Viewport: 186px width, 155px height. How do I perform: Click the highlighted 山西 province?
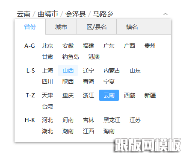pos(68,70)
